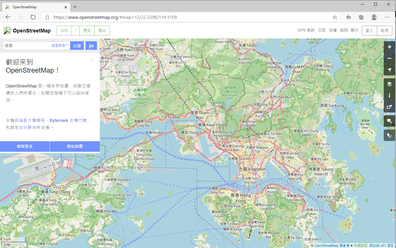This screenshot has height=248, width=396.
Task: Click the 網站與 API 項目 link
Action: tap(381, 245)
